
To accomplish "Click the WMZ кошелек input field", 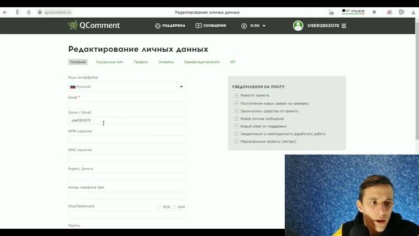I will pos(127,158).
